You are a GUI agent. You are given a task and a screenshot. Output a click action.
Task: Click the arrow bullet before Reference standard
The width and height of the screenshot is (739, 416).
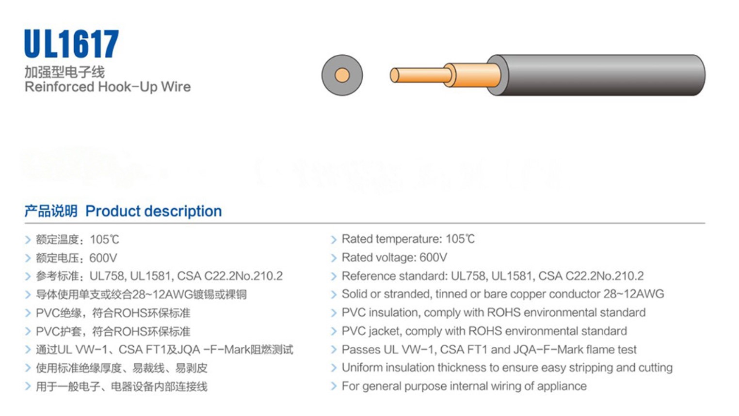click(x=334, y=277)
